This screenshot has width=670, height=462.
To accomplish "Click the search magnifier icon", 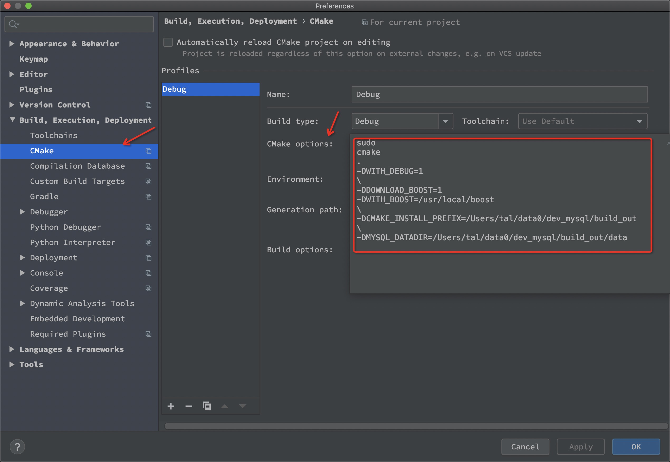I will pyautogui.click(x=13, y=24).
